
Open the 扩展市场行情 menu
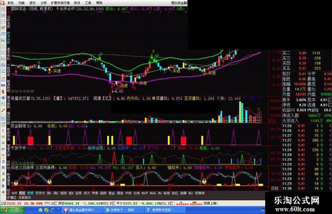point(60,3)
